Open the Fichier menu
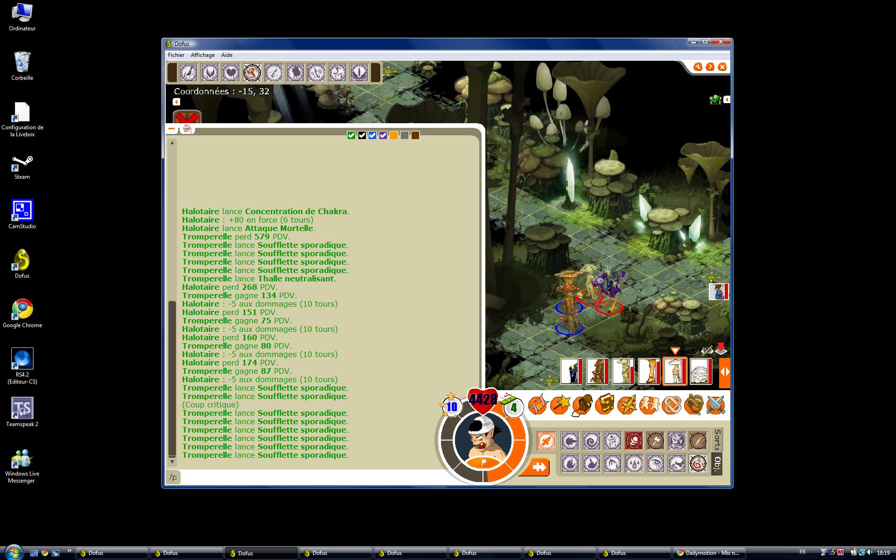Screen dimensions: 896x560 [x=176, y=55]
